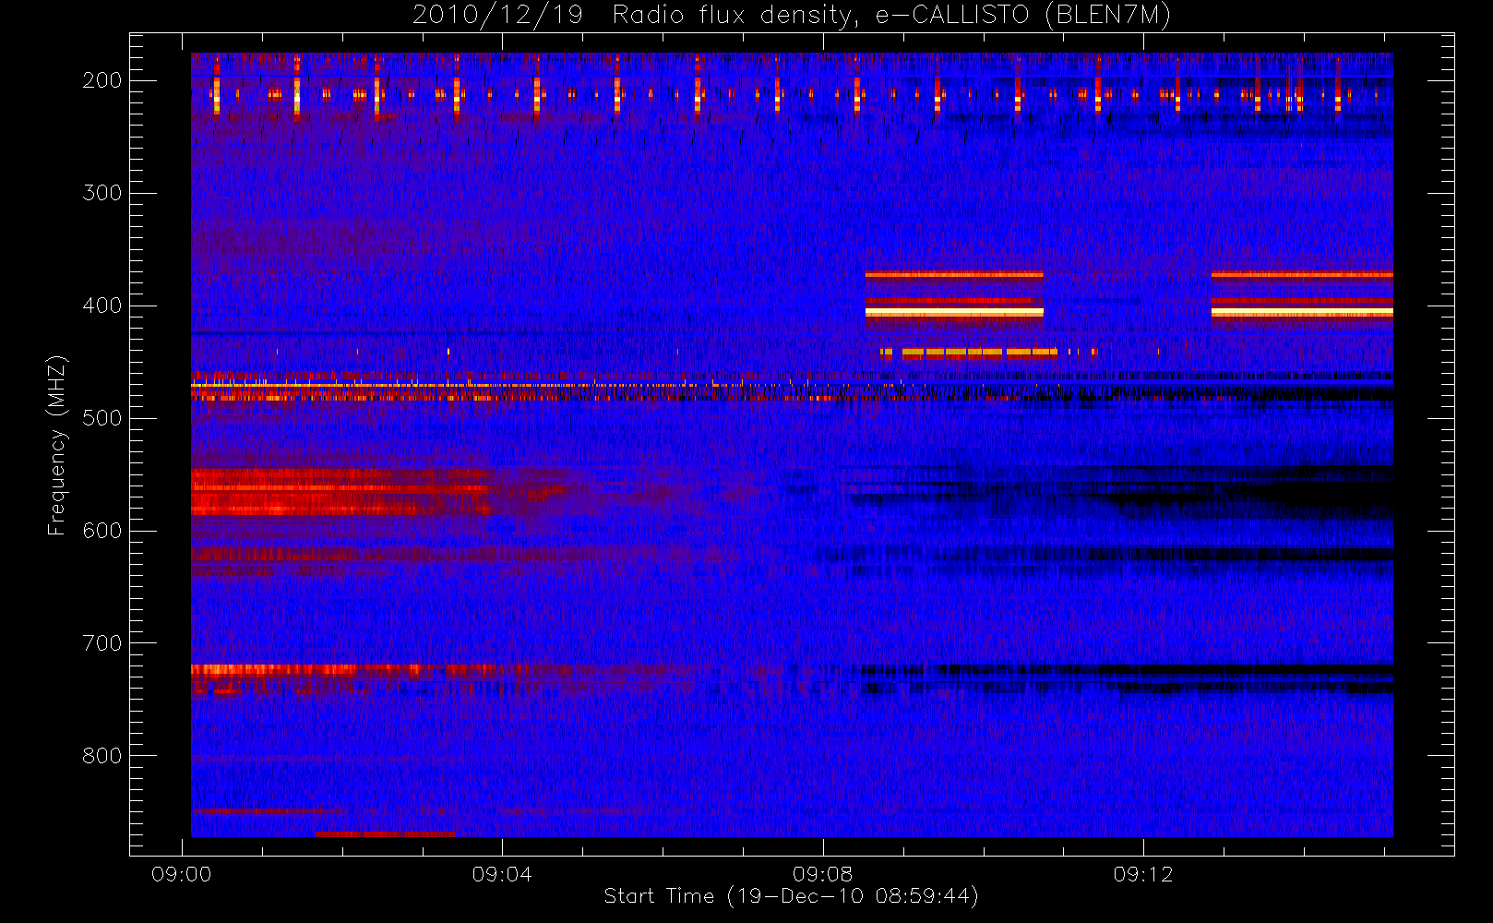This screenshot has width=1493, height=923.
Task: Click the 'Frequency (MHZ)' y-axis label
Action: [x=57, y=445]
